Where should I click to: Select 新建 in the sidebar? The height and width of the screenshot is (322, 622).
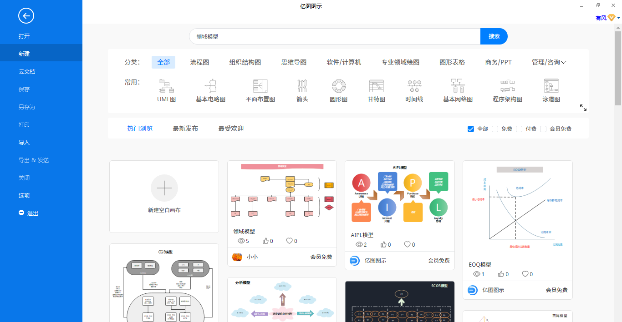point(41,54)
